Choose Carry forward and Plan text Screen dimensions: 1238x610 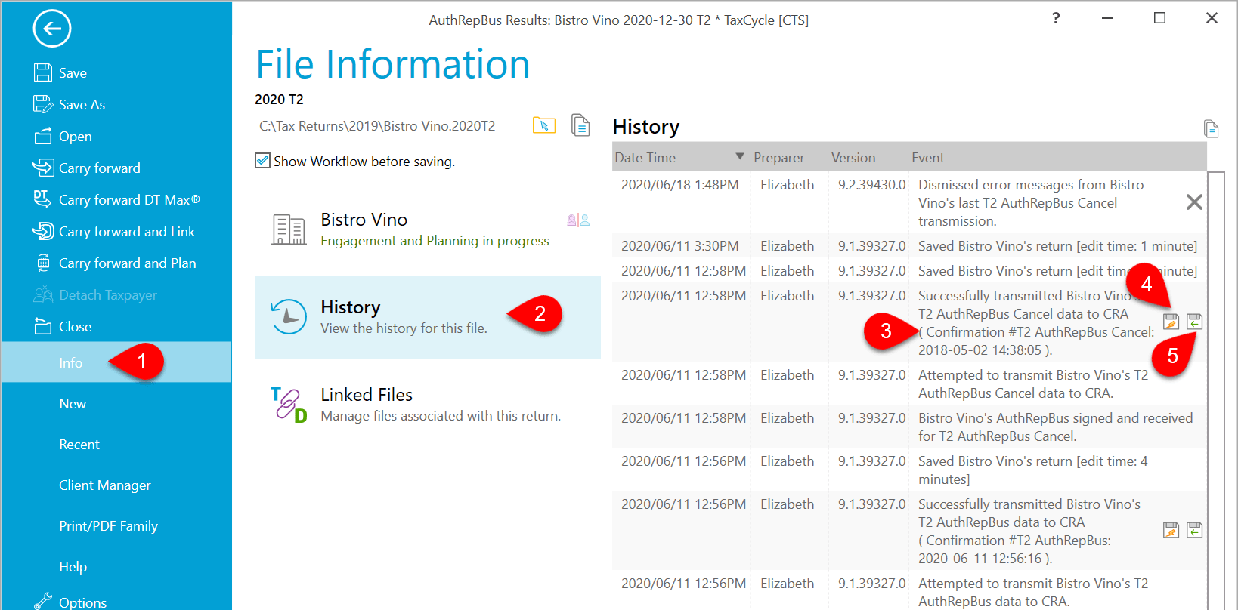(x=128, y=263)
